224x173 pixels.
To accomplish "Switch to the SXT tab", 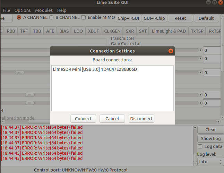I will [x=143, y=31].
